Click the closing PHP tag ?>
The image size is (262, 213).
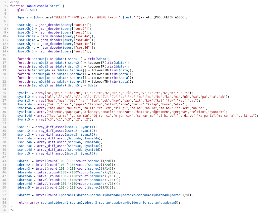click(12, 210)
